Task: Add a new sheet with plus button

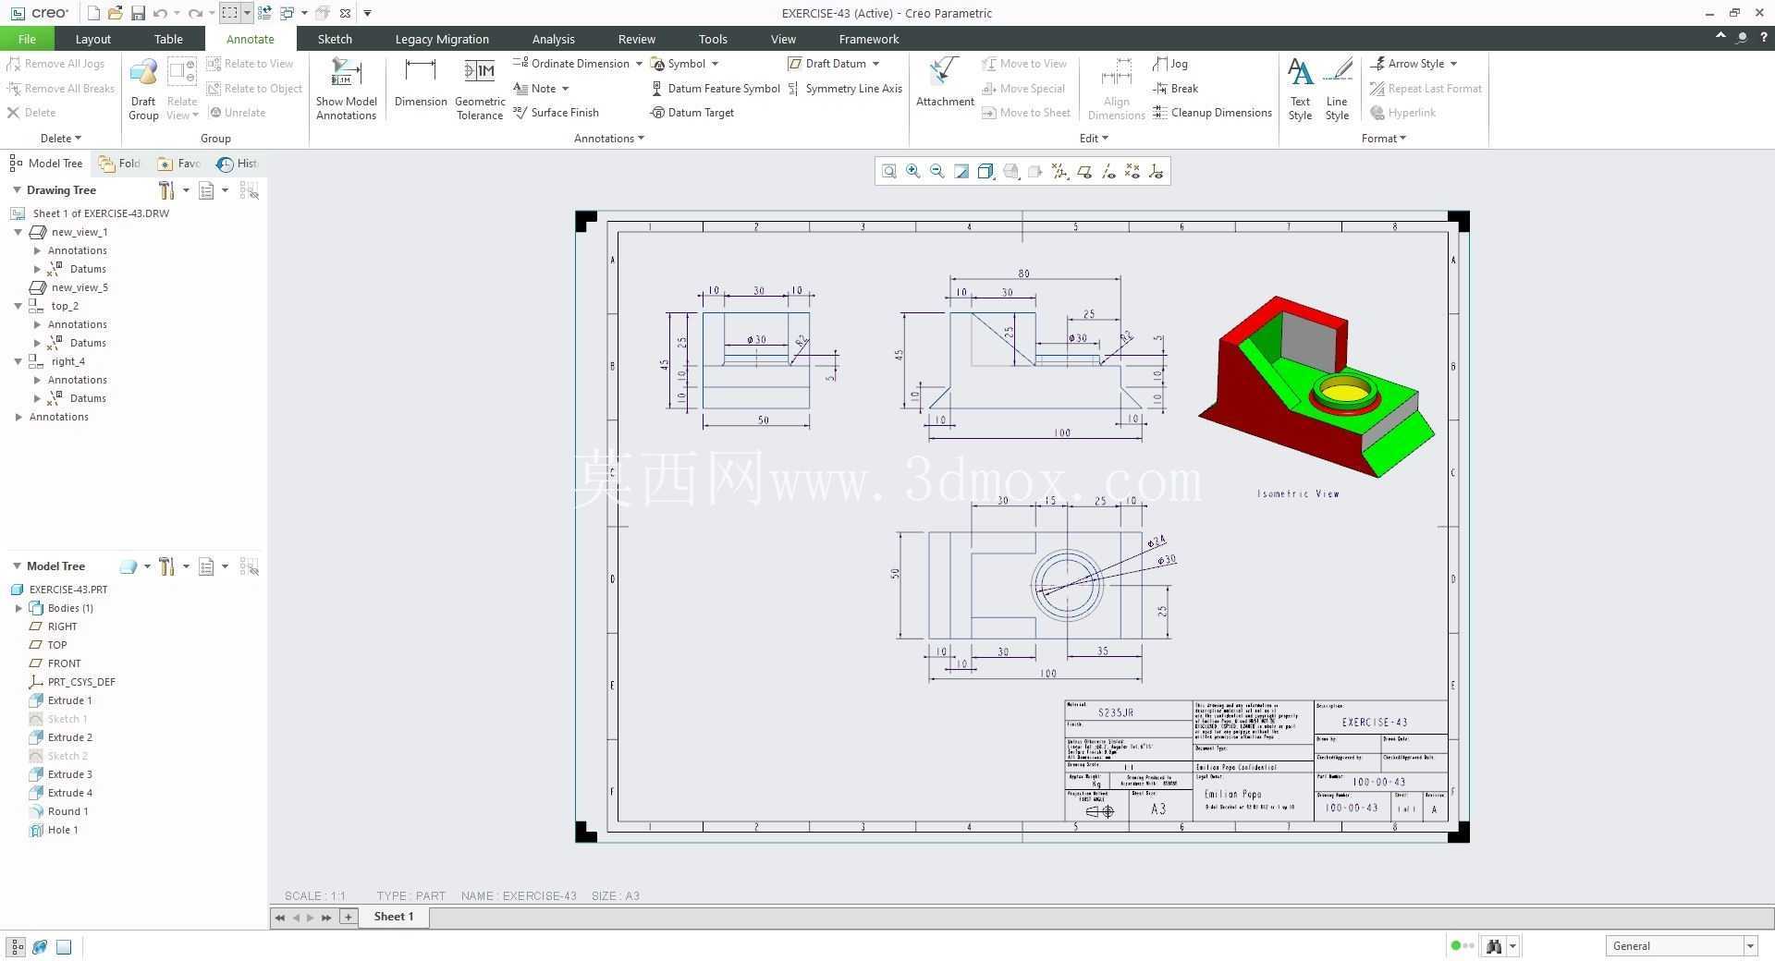Action: (x=348, y=918)
